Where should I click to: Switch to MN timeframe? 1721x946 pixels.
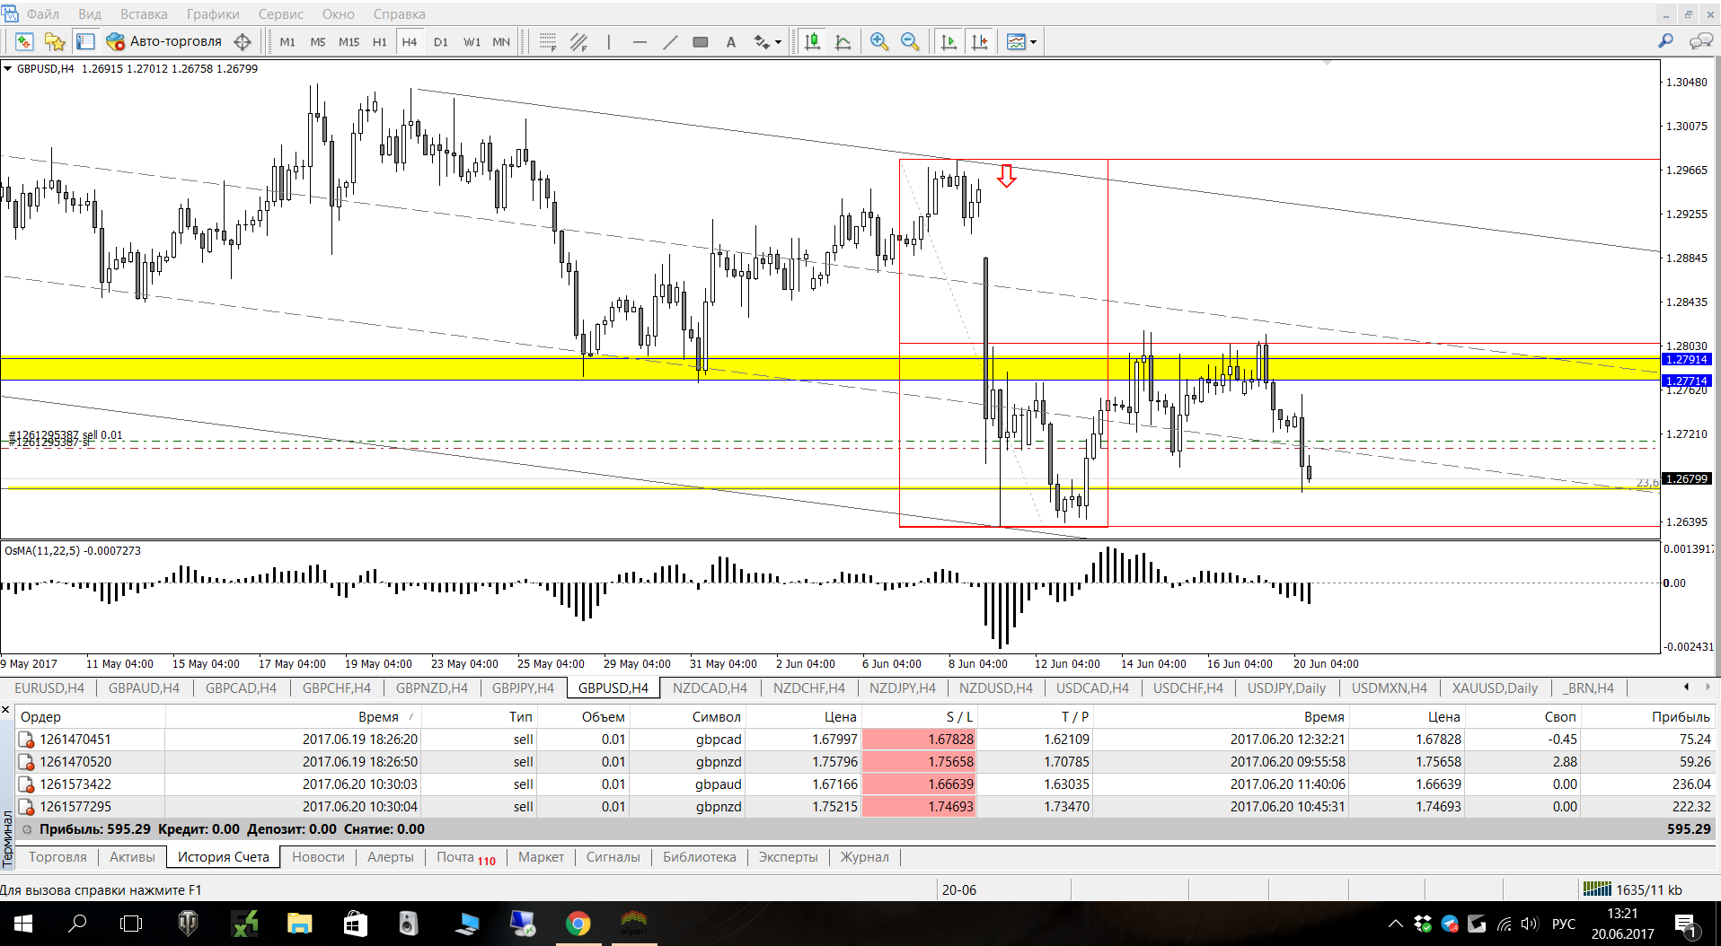[x=501, y=42]
